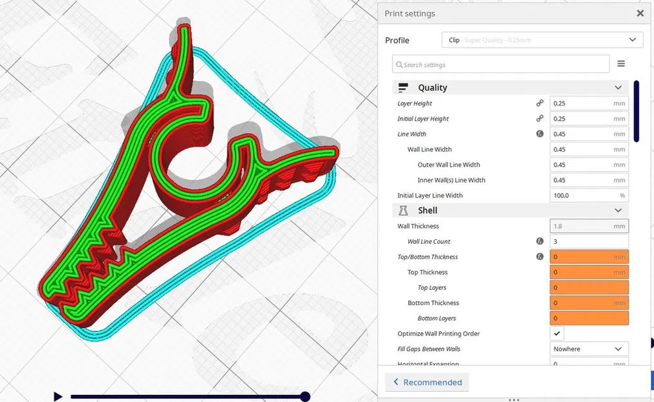Click the link icon beside Initial Layer Height
The width and height of the screenshot is (654, 402).
[539, 118]
